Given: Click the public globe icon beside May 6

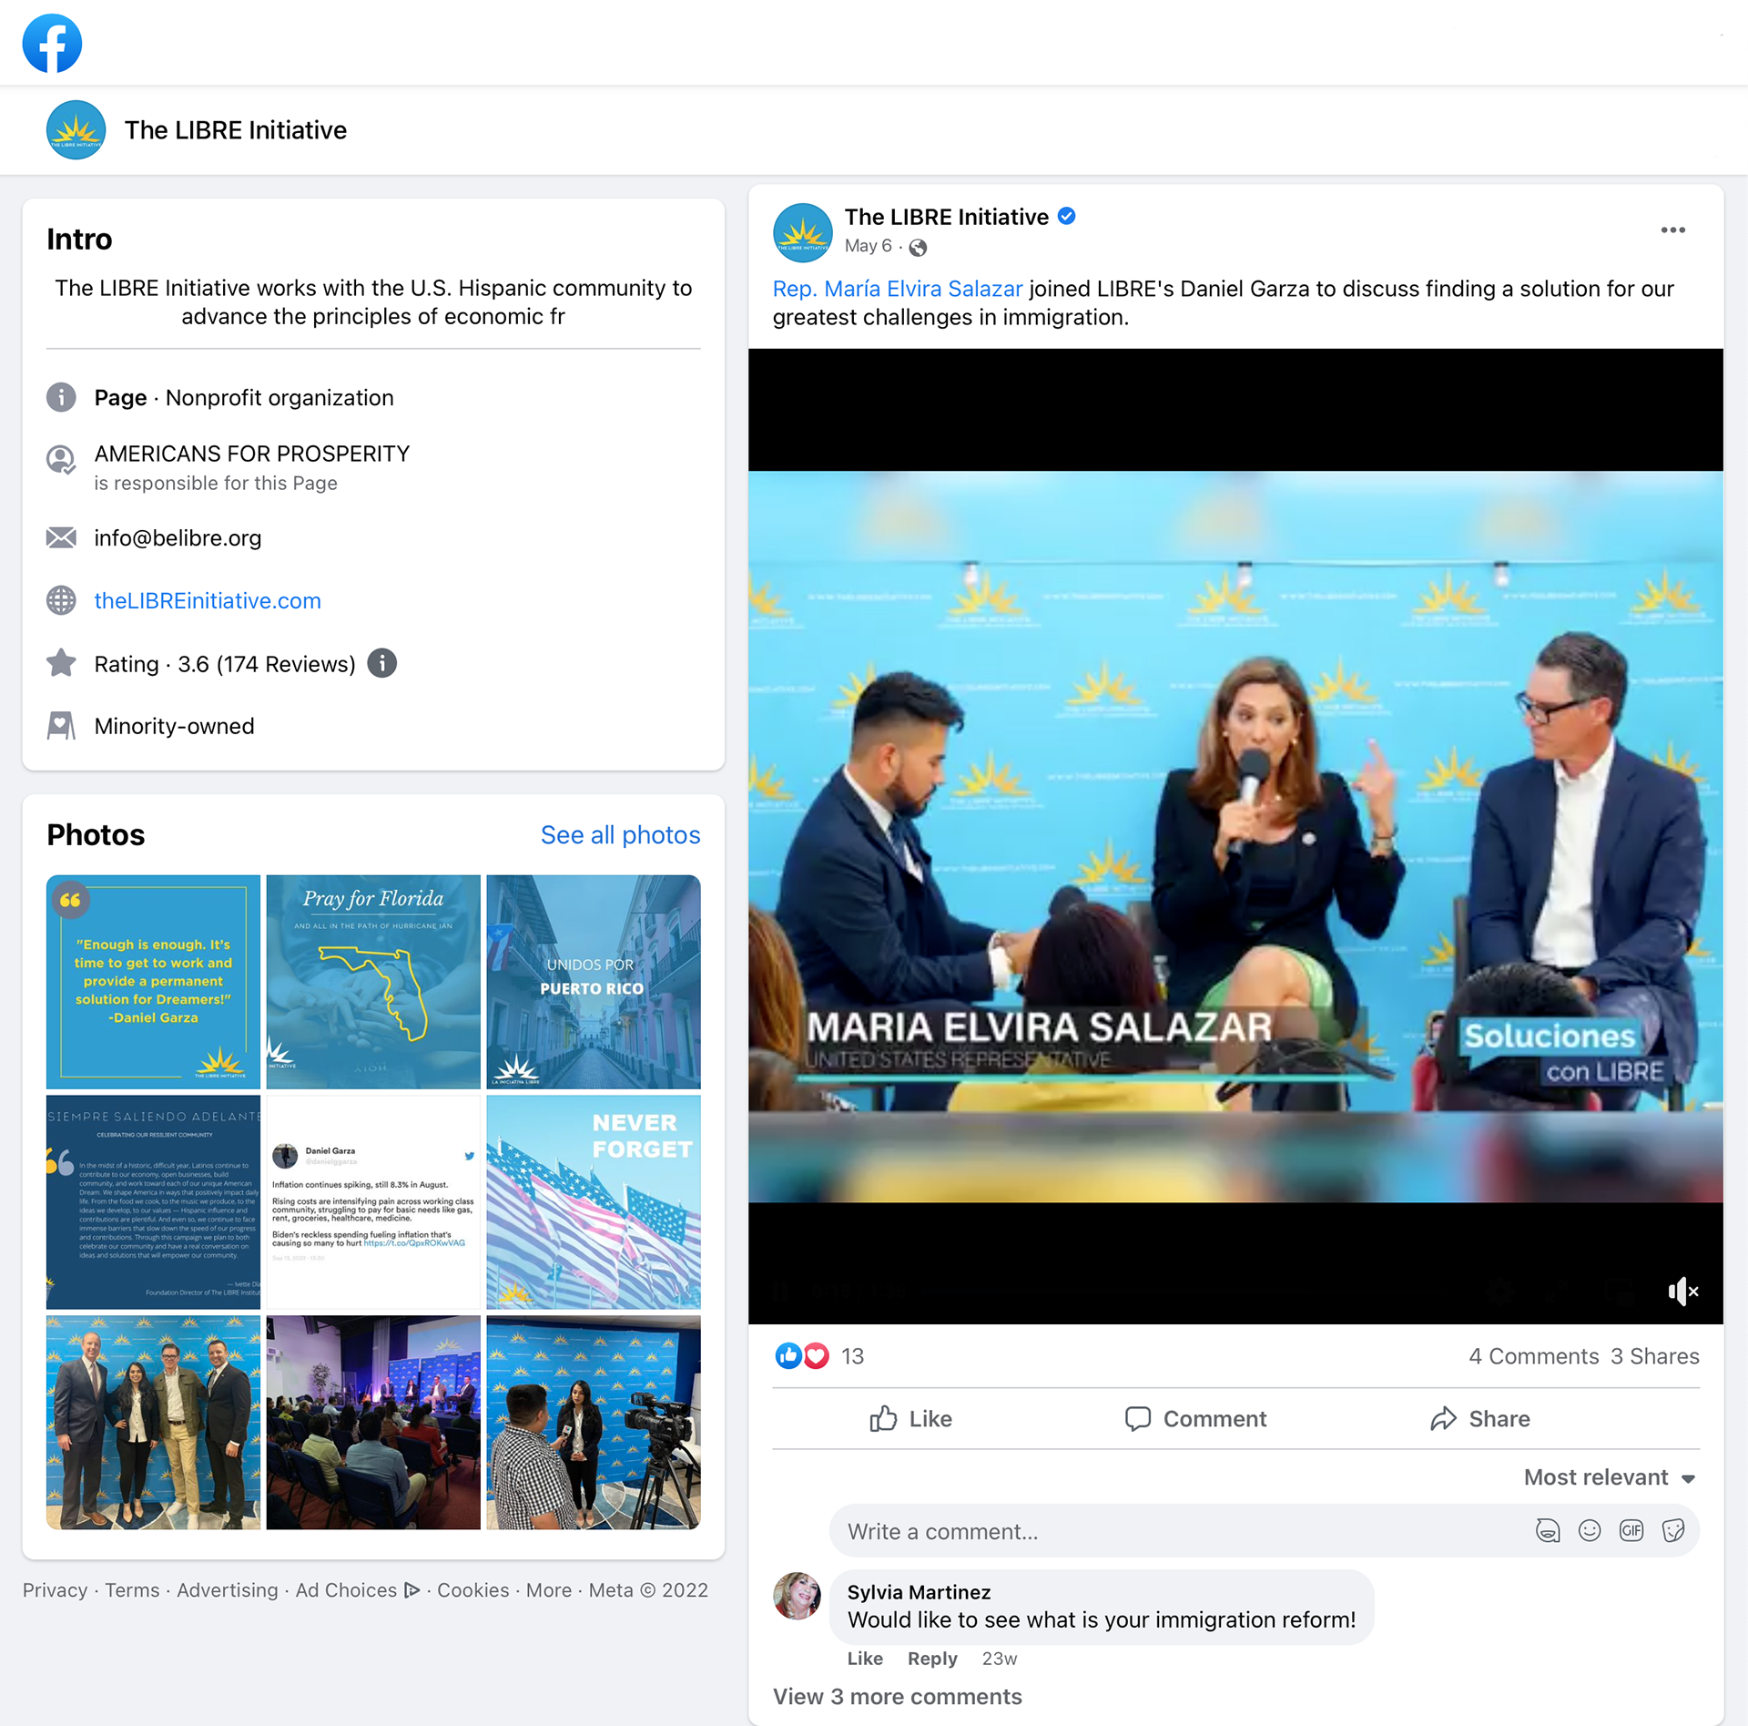Looking at the screenshot, I should point(919,247).
